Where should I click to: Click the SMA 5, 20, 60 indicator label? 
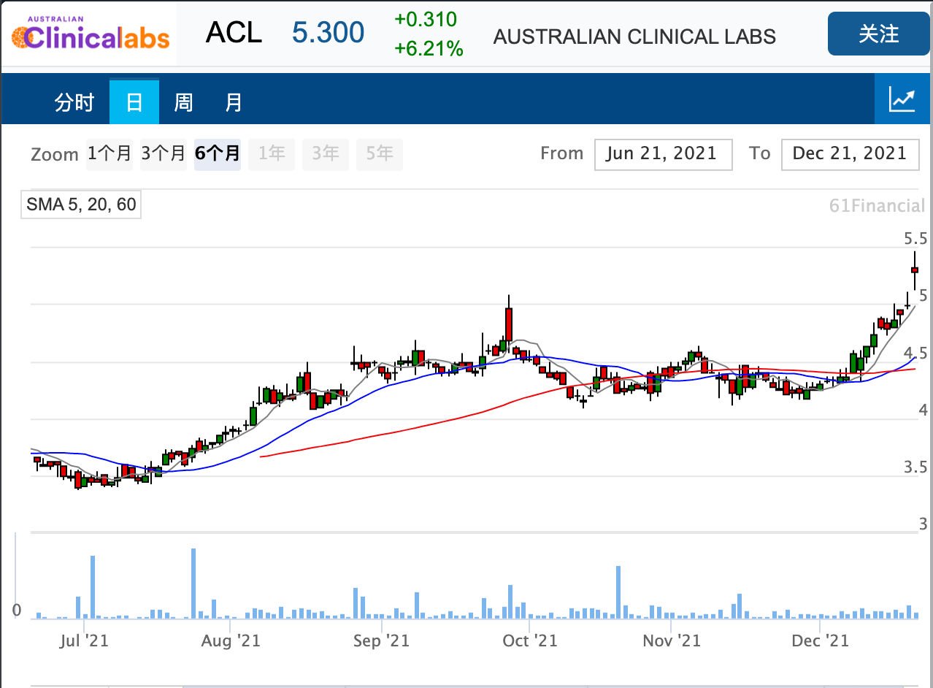pyautogui.click(x=81, y=205)
